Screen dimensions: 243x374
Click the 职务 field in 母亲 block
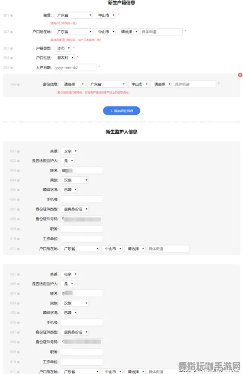82,352
